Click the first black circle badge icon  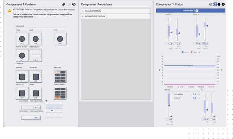point(219,4)
